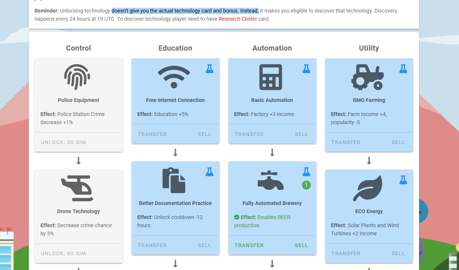Click the GMO Farming tractor icon
Viewport: 459px width, 270px height.
[x=367, y=77]
